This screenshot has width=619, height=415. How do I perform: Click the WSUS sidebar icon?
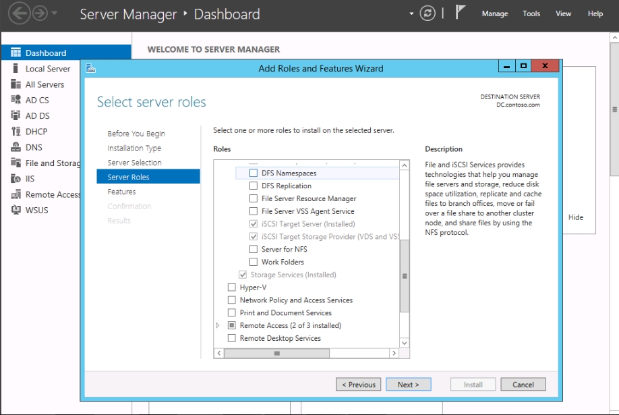16,210
